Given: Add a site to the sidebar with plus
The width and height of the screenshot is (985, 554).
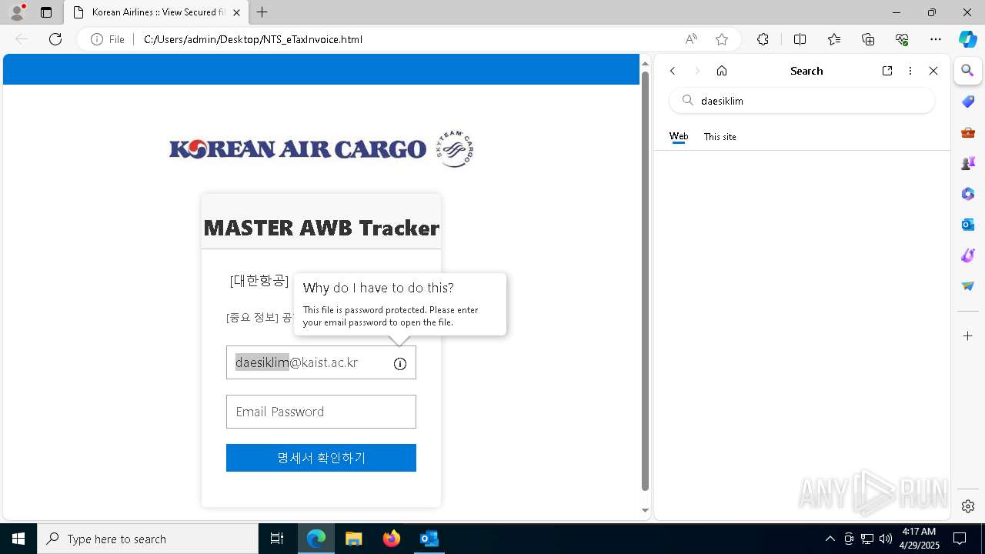Looking at the screenshot, I should coord(968,336).
